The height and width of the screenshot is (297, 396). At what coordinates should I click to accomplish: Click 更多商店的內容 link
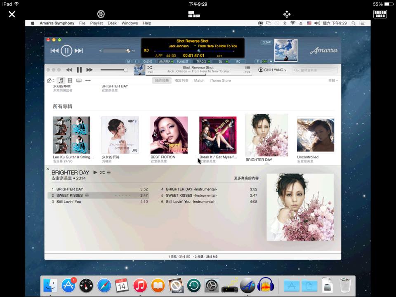pos(246,178)
